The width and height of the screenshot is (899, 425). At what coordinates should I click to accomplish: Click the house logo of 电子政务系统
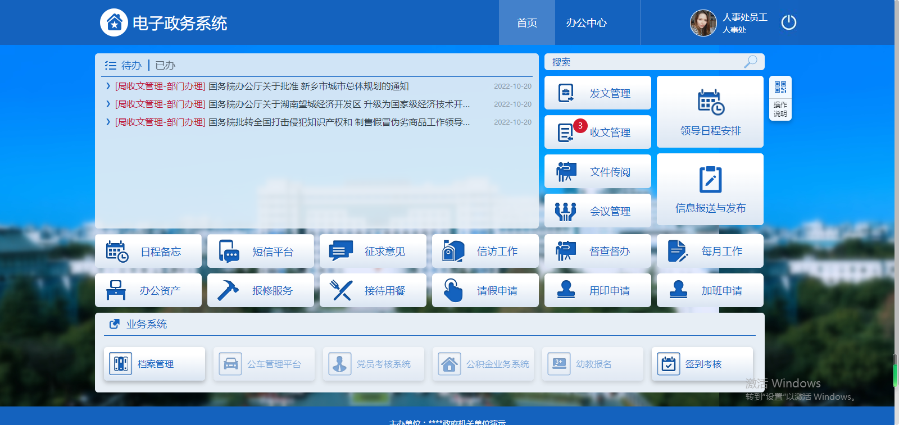click(x=114, y=22)
